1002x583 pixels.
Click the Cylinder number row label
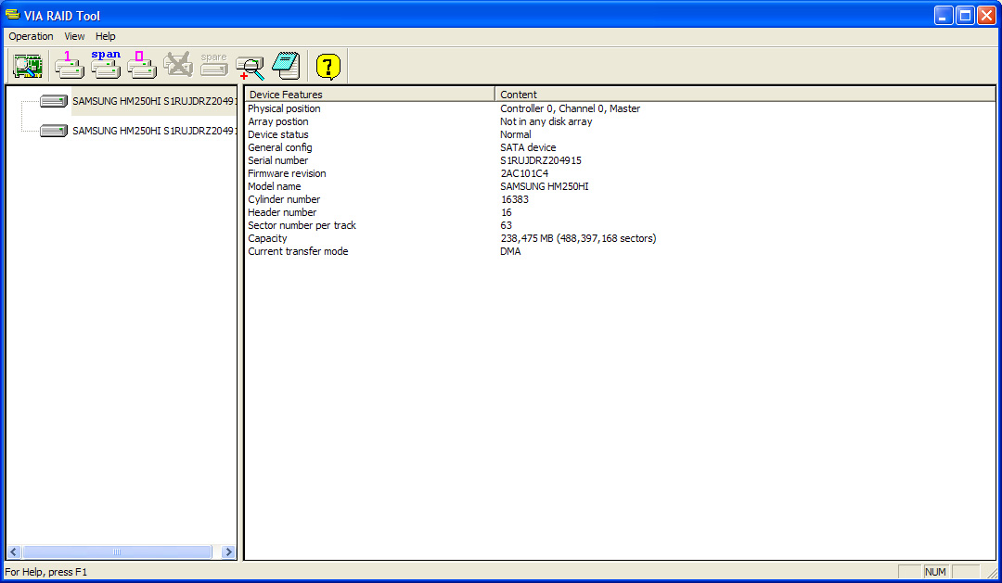pyautogui.click(x=284, y=199)
